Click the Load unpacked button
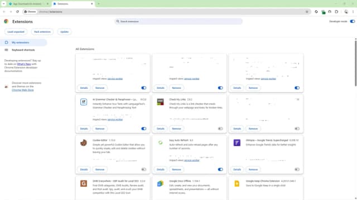The height and width of the screenshot is (200, 357). coord(16,32)
